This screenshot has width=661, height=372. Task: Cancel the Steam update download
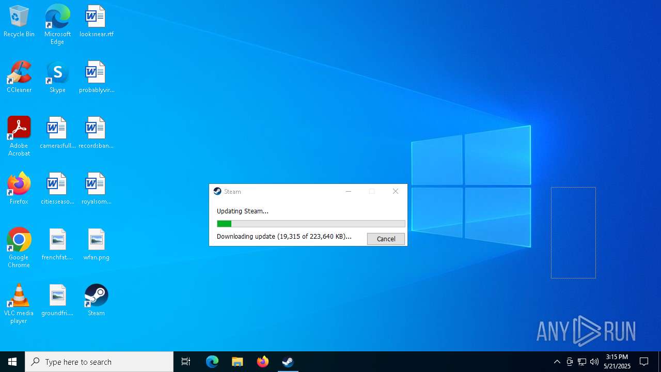point(386,239)
